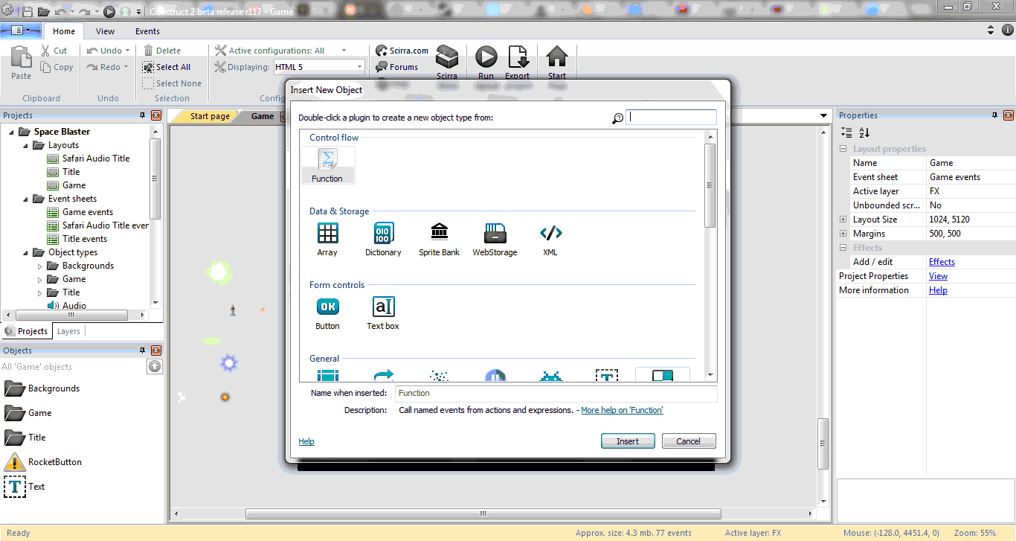This screenshot has width=1016, height=541.
Task: Delete selection using the trash icon
Action: 148,51
